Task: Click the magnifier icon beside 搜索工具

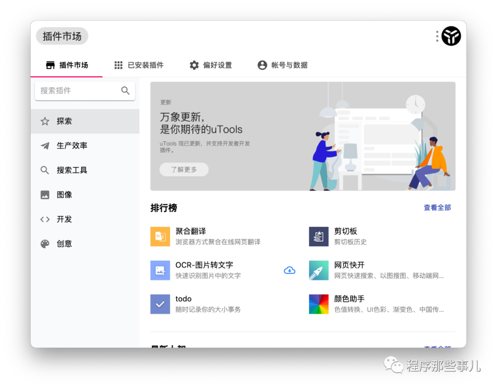Action: coord(45,170)
